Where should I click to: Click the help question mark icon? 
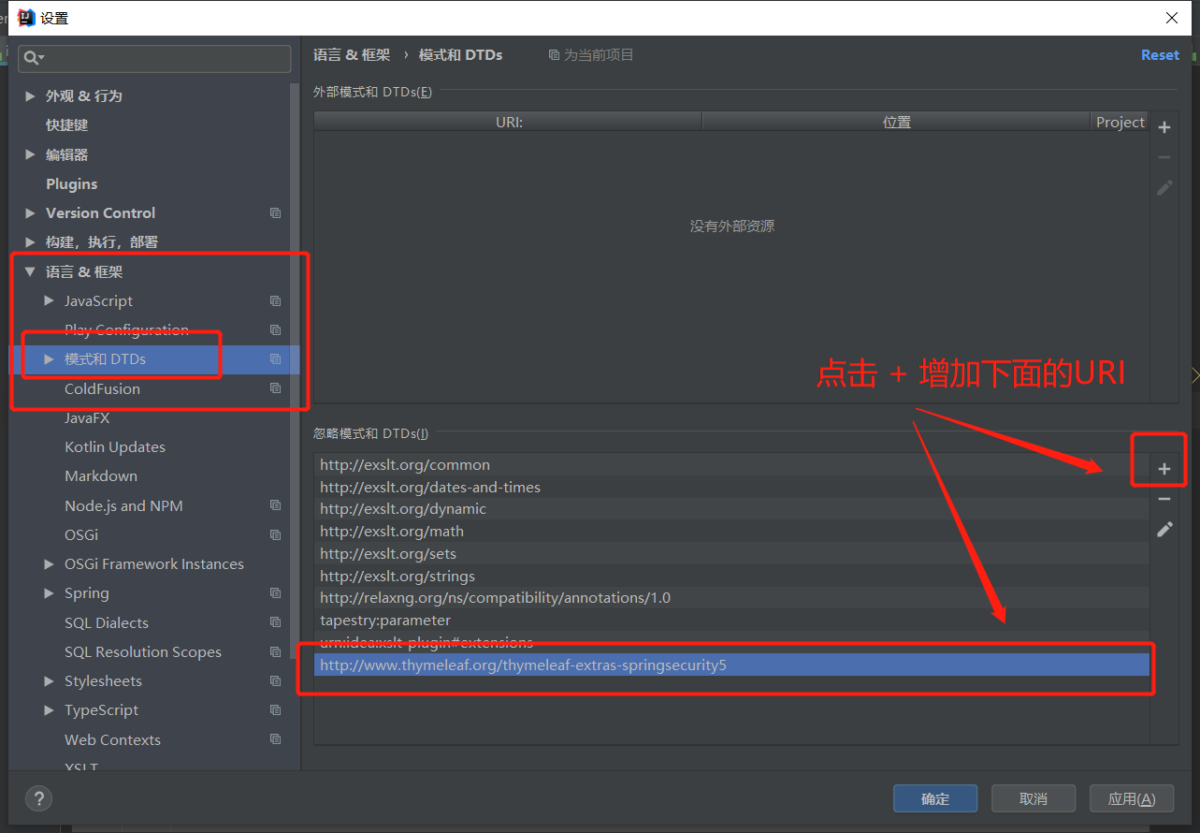[x=38, y=798]
